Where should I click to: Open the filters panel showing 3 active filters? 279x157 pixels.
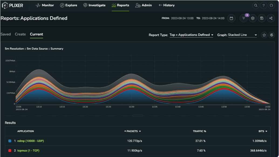[x=244, y=18]
